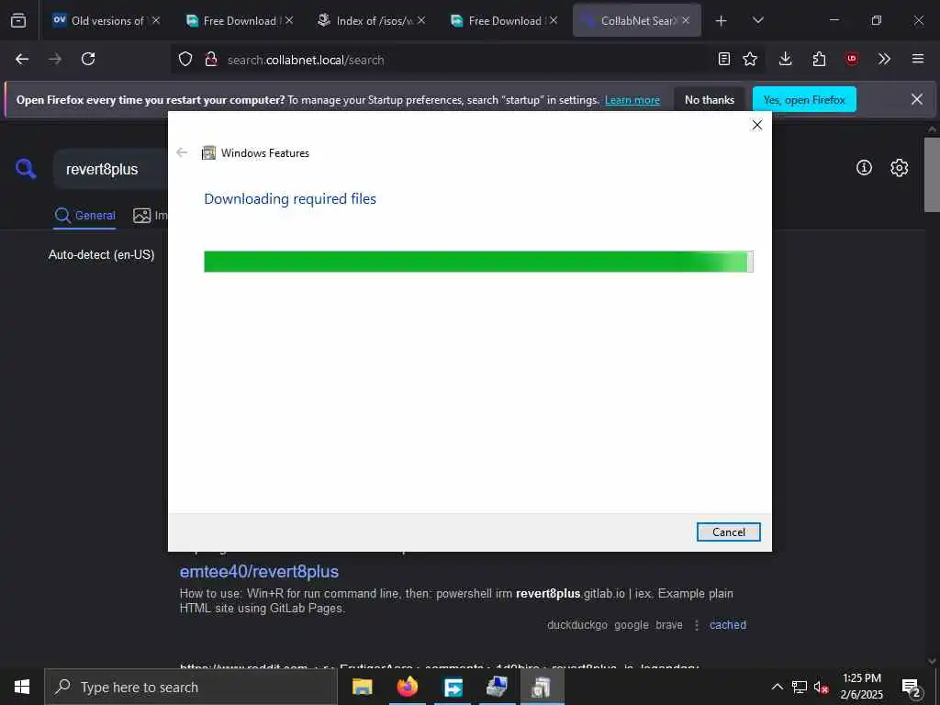Screen dimensions: 940x705
Task: Open Windows Start menu
Action: (x=22, y=687)
